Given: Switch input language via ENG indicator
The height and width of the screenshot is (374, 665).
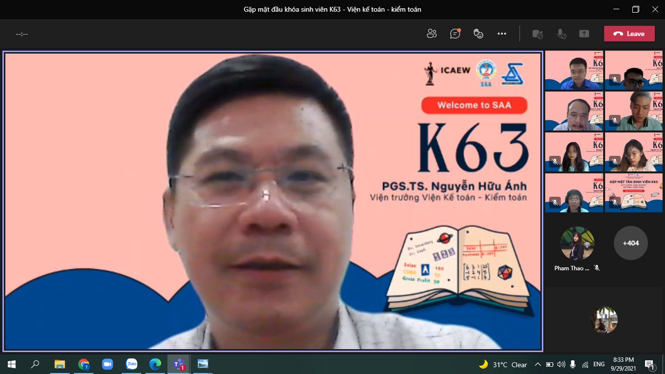Looking at the screenshot, I should coord(599,364).
